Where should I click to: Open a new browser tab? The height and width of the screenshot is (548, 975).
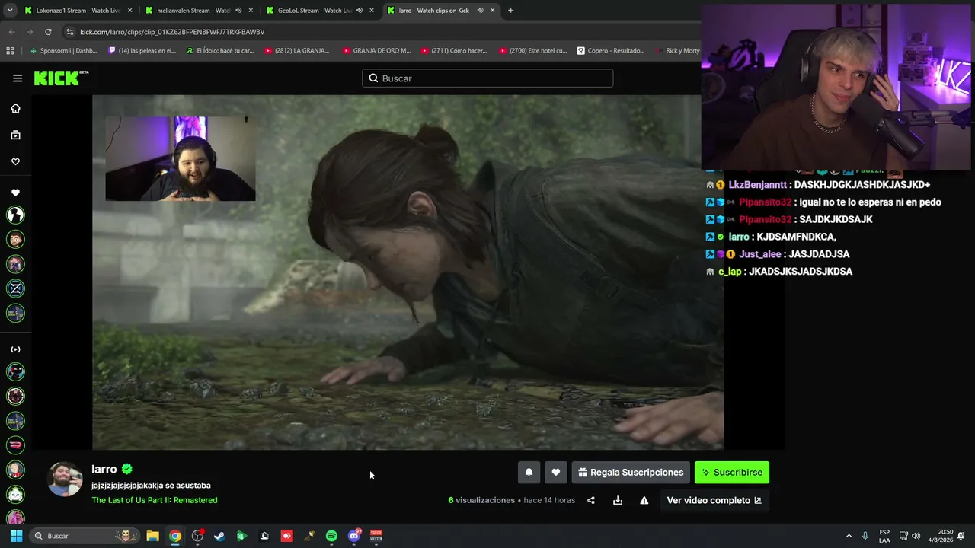[510, 11]
